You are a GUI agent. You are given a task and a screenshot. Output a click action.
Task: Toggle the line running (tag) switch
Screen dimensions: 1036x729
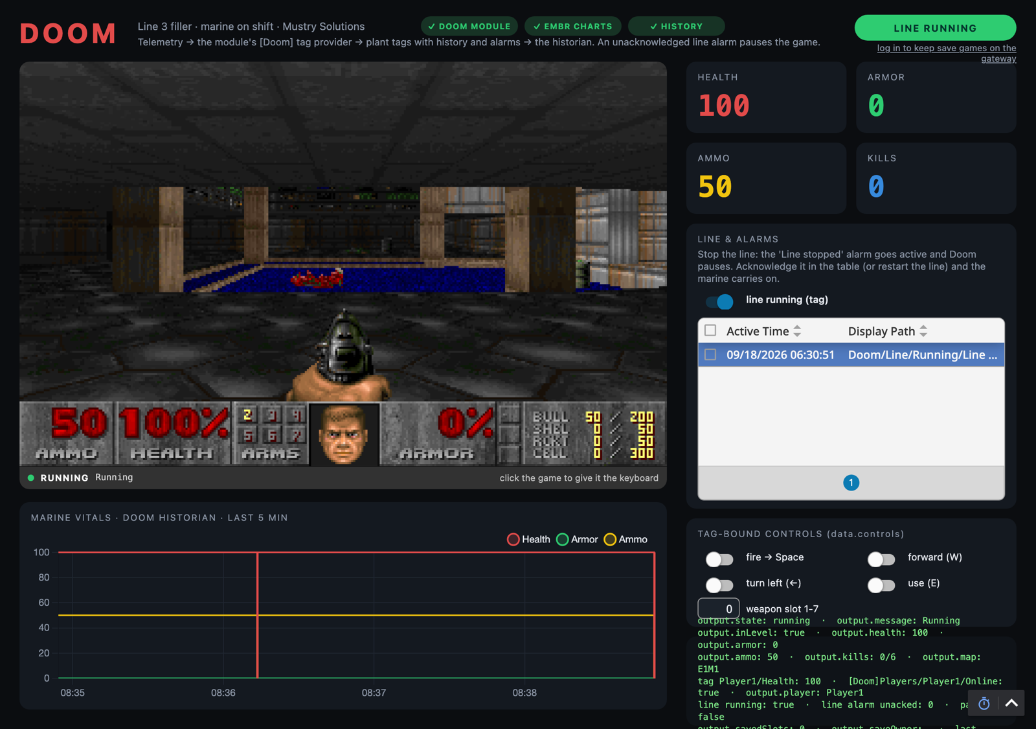pos(719,301)
